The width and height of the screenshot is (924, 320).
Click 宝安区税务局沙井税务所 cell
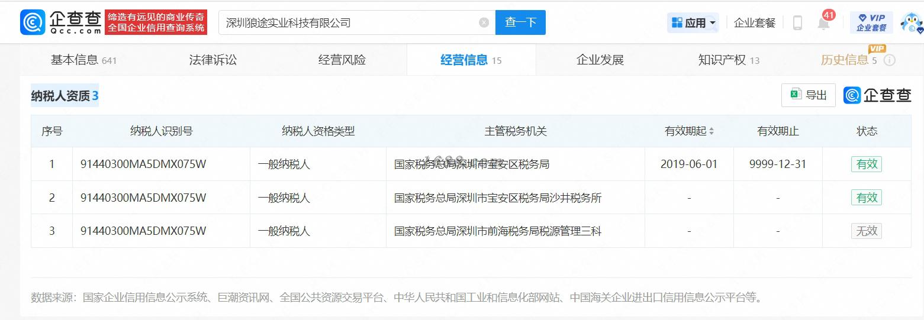498,198
